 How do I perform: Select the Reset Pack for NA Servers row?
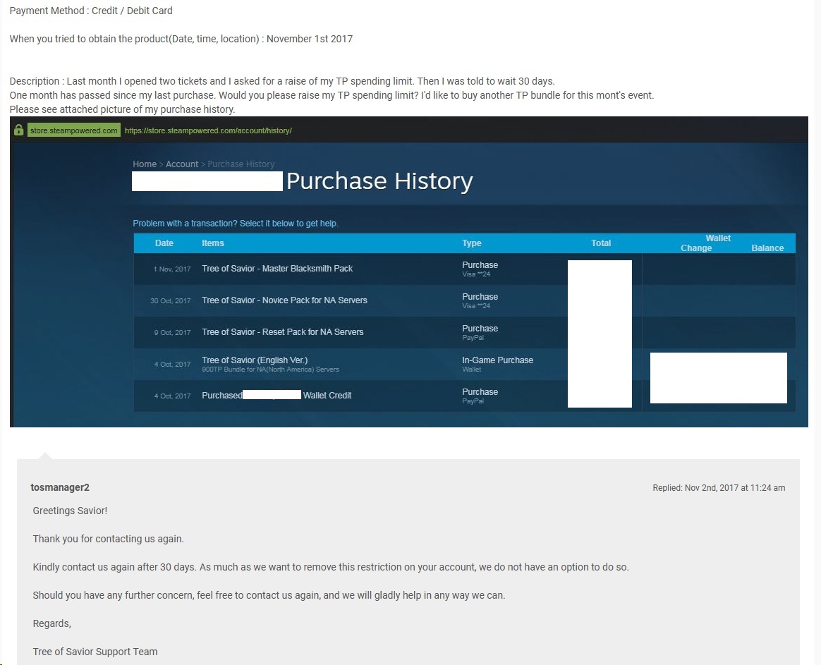coord(282,332)
